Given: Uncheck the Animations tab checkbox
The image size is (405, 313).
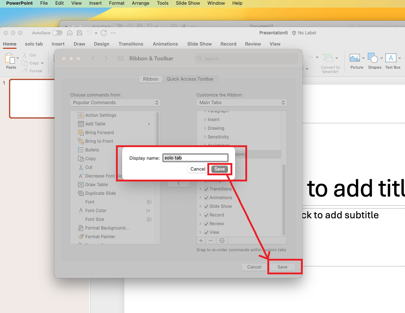Looking at the screenshot, I should pyautogui.click(x=206, y=198).
